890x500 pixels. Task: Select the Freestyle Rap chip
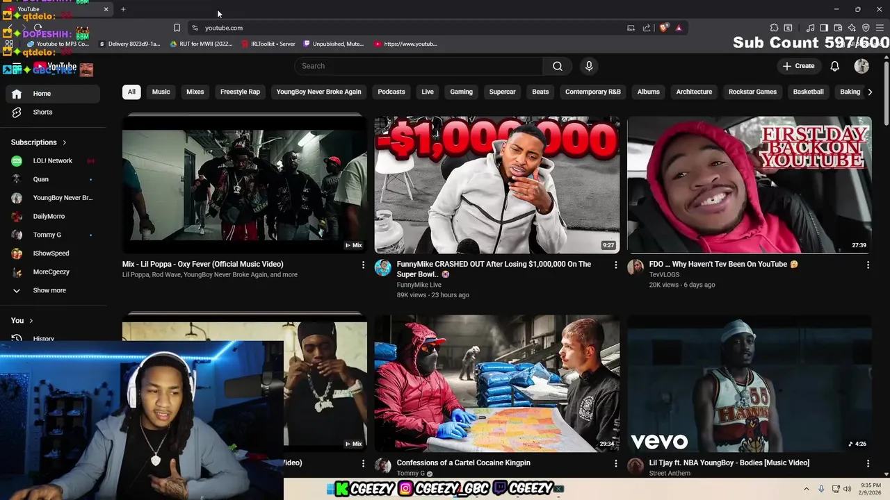[x=240, y=92]
